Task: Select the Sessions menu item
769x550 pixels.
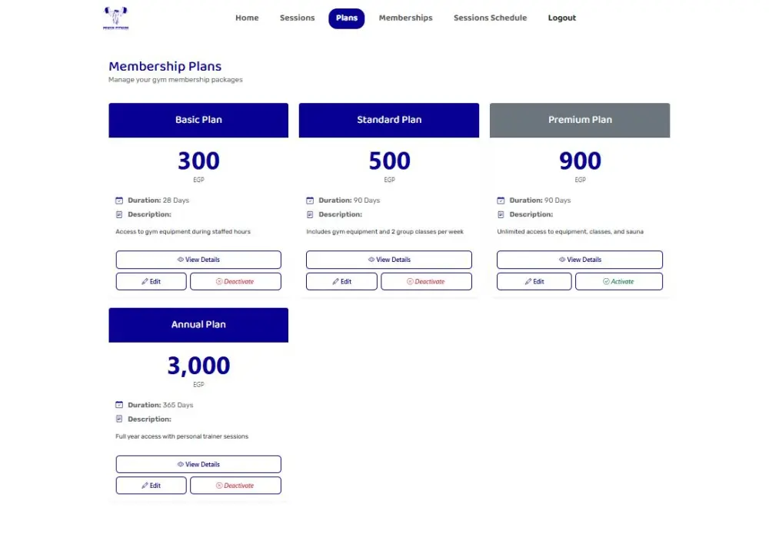Action: coord(297,18)
